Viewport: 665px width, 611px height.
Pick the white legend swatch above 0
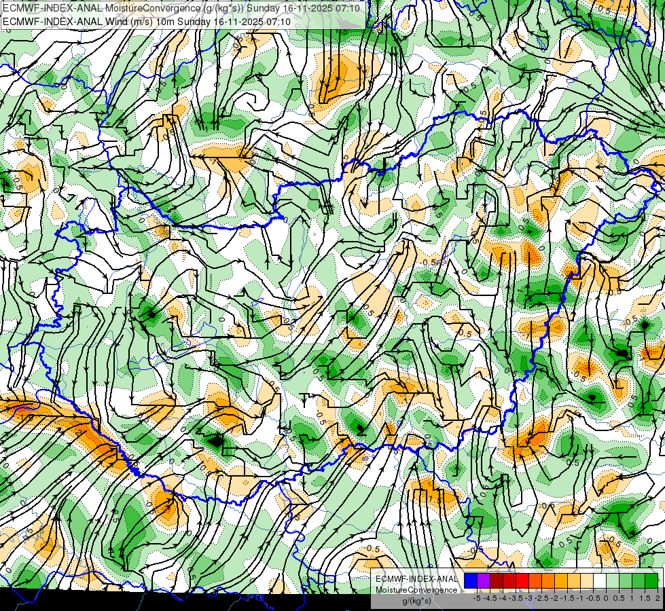pos(600,580)
